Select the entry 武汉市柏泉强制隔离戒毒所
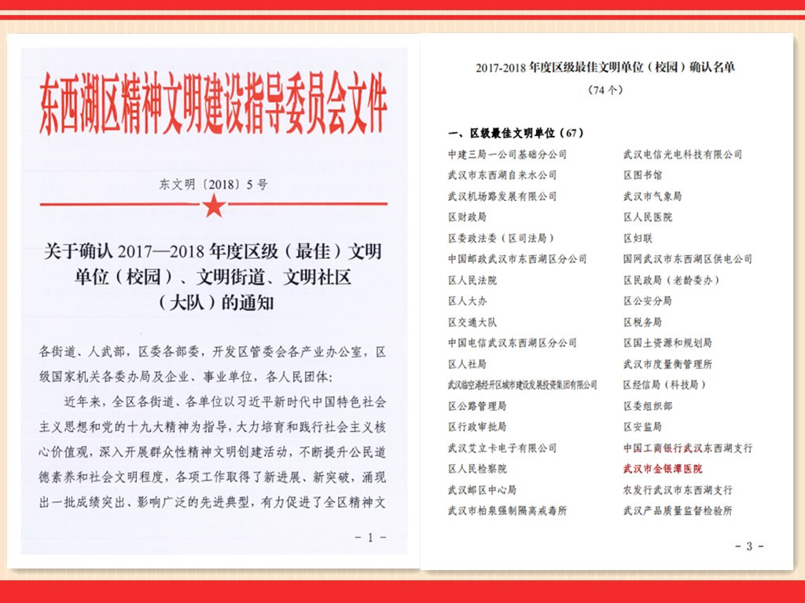The width and height of the screenshot is (805, 603). pos(506,511)
